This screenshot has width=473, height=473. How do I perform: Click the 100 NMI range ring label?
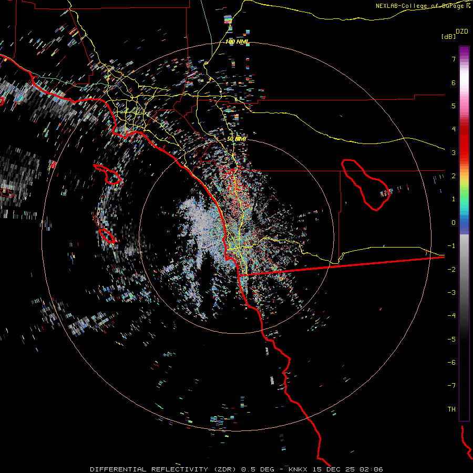237,42
